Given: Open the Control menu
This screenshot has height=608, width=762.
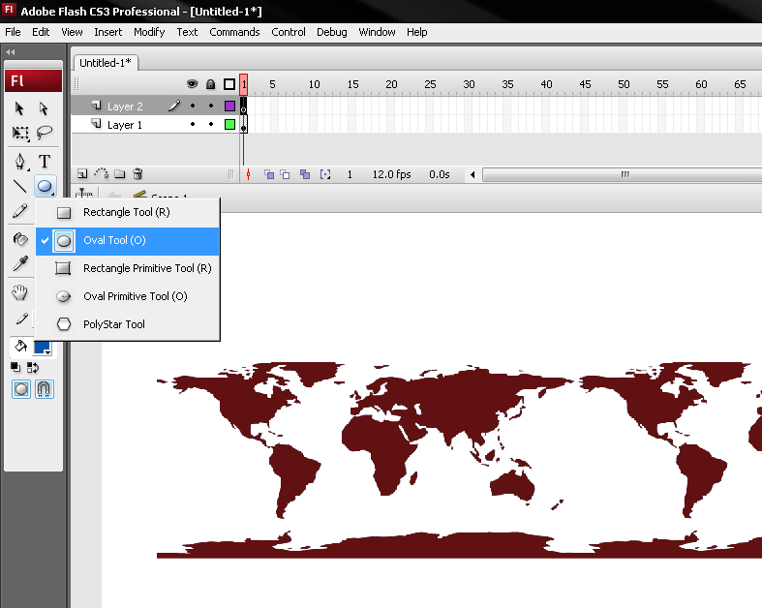Looking at the screenshot, I should [x=289, y=32].
